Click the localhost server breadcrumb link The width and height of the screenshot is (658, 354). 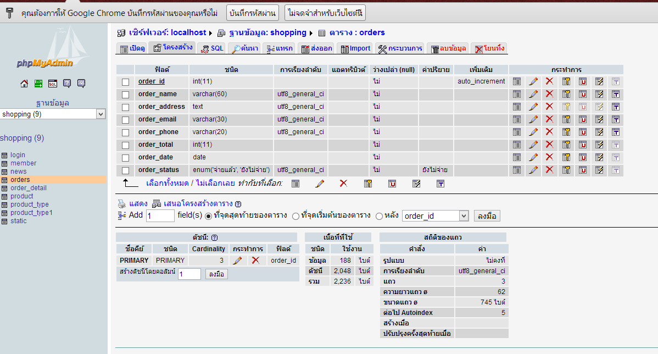(168, 32)
